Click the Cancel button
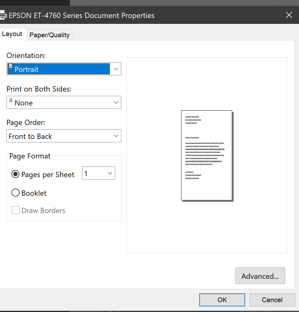299x312 pixels. 272,300
